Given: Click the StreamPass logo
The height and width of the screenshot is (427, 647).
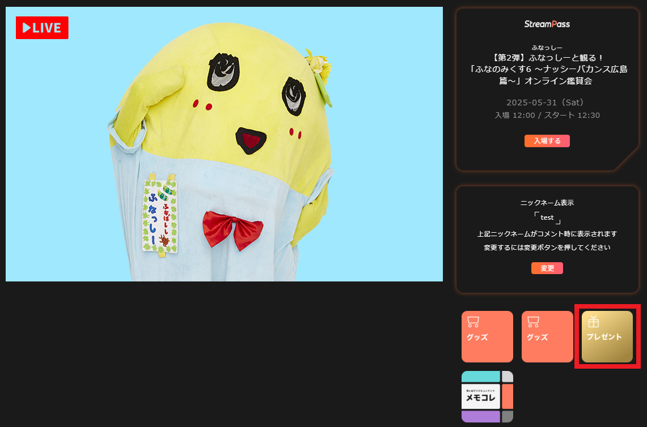Looking at the screenshot, I should click(547, 24).
